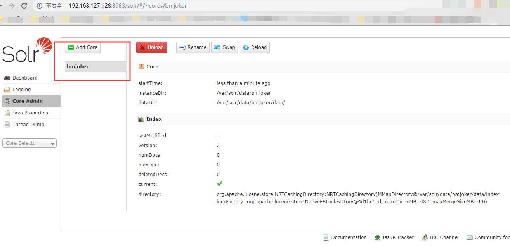Open the Community forum link
The image size is (510, 246).
tap(488, 237)
